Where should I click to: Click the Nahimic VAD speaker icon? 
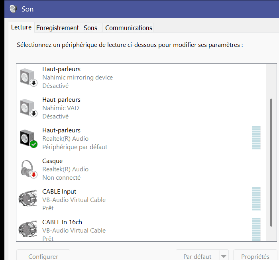[28, 108]
